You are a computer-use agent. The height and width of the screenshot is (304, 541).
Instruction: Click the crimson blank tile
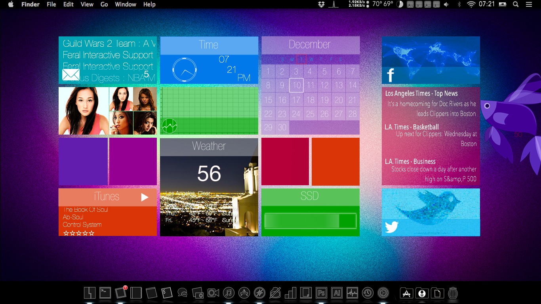(285, 161)
